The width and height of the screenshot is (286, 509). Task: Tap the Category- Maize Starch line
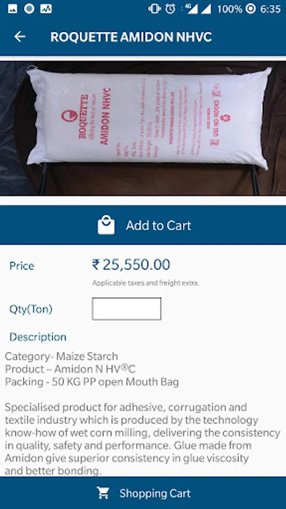61,356
